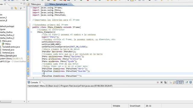Clear the console output
Viewport: 193px width, 108px height.
pos(170,82)
